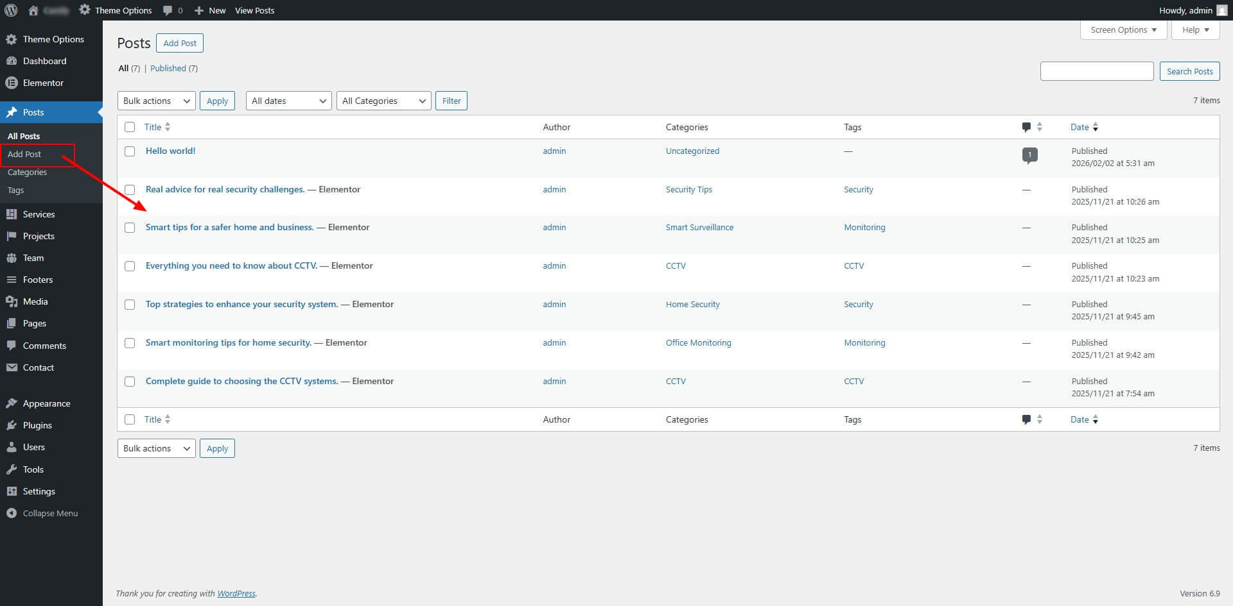Viewport: 1233px width, 606px height.
Task: Click the Elementor icon in sidebar
Action: point(11,83)
